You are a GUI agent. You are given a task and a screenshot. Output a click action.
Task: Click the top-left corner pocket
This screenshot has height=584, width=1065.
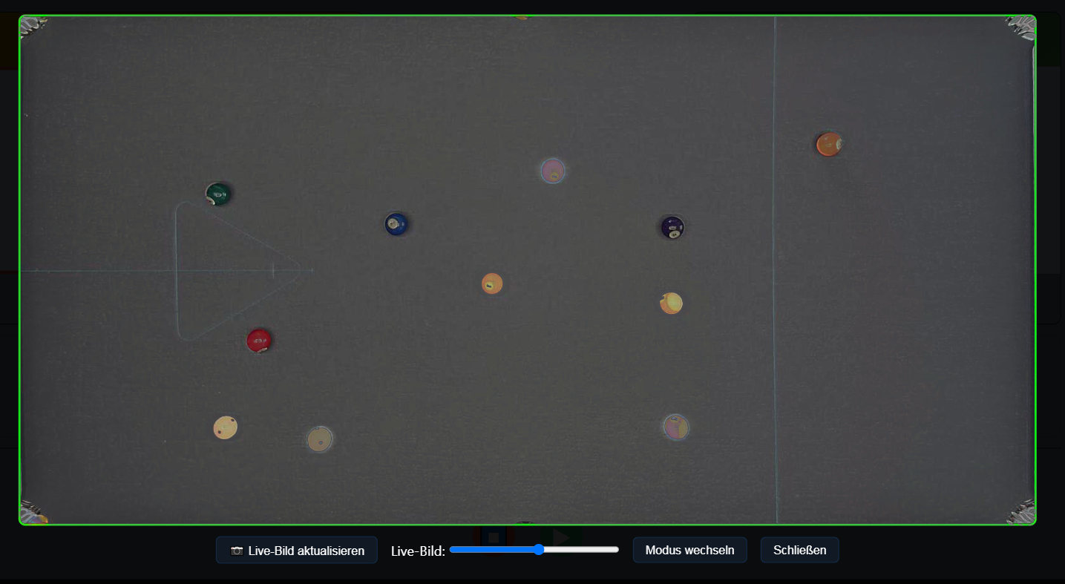32,27
